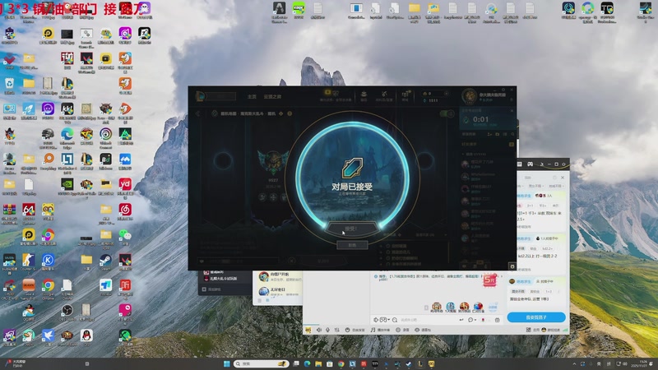Click the round X cancel button in League lobby
Image resolution: width=658 pixels, height=370 pixels.
pyautogui.click(x=292, y=261)
